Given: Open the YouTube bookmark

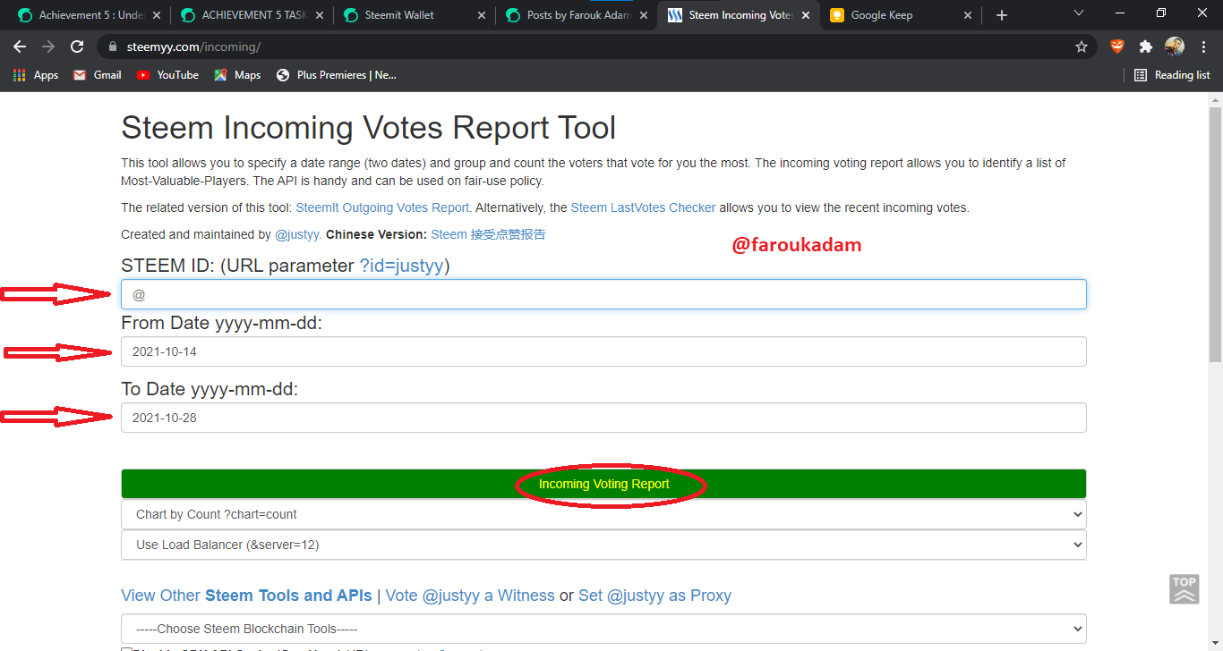Looking at the screenshot, I should (x=167, y=75).
